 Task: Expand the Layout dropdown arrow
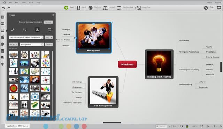point(111,9)
